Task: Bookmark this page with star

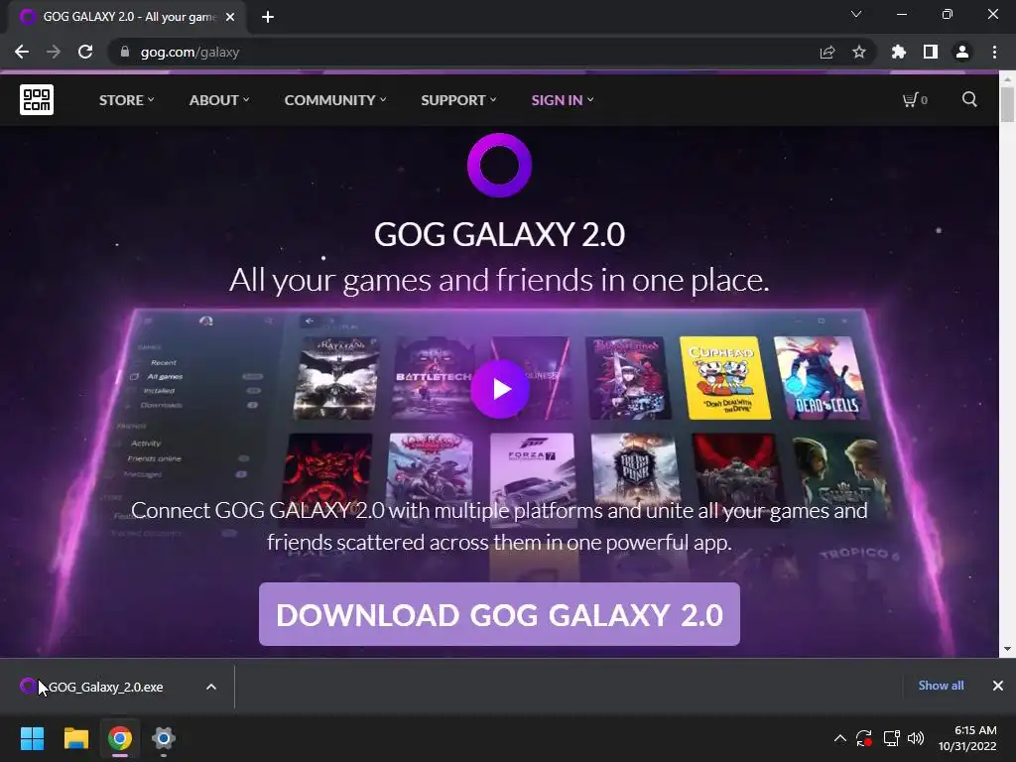Action: point(859,52)
